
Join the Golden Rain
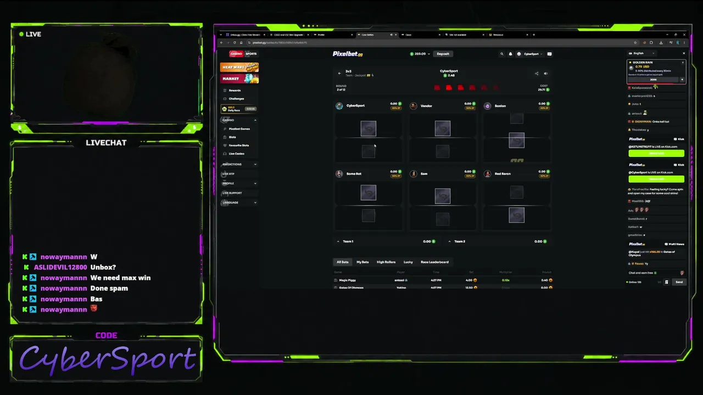point(653,80)
